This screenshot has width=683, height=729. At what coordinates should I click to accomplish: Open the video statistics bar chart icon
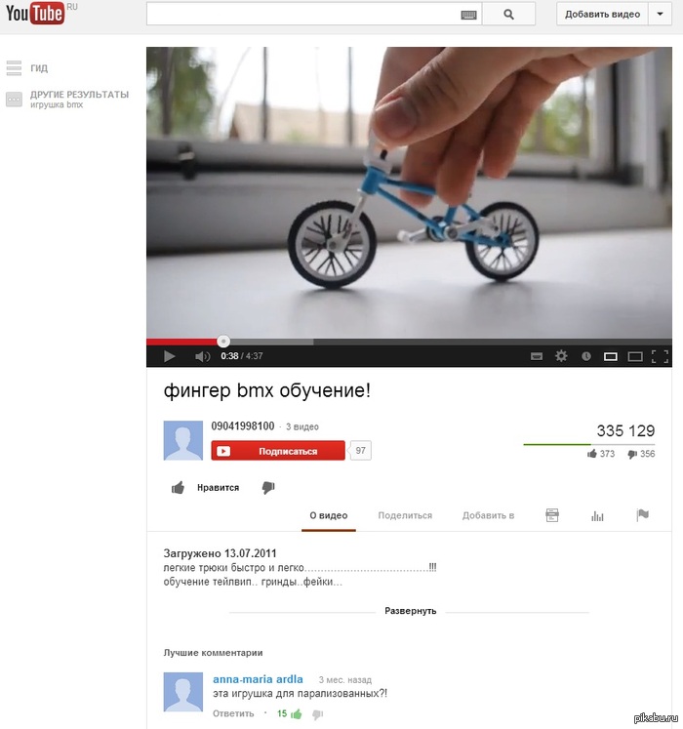pyautogui.click(x=597, y=515)
